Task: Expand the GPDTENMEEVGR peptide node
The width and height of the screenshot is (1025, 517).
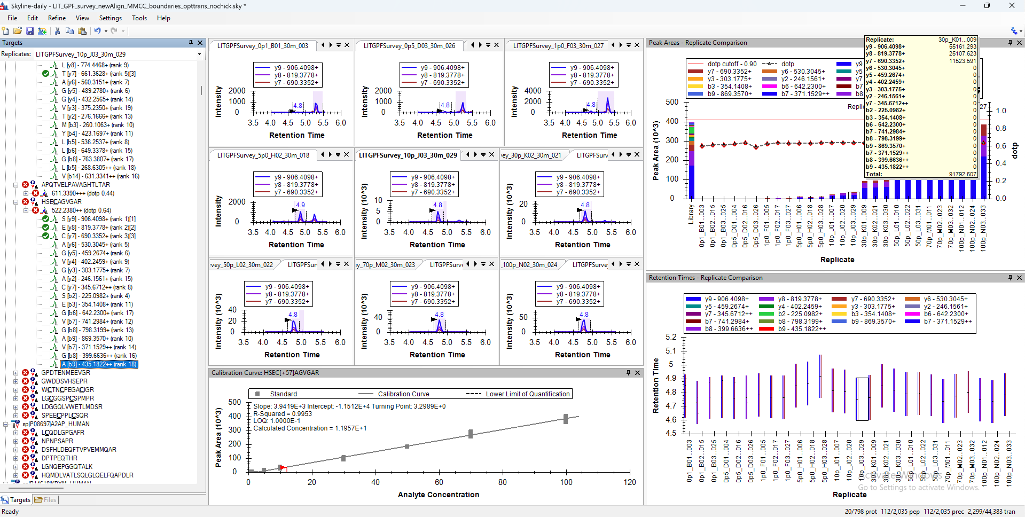Action: pyautogui.click(x=16, y=373)
